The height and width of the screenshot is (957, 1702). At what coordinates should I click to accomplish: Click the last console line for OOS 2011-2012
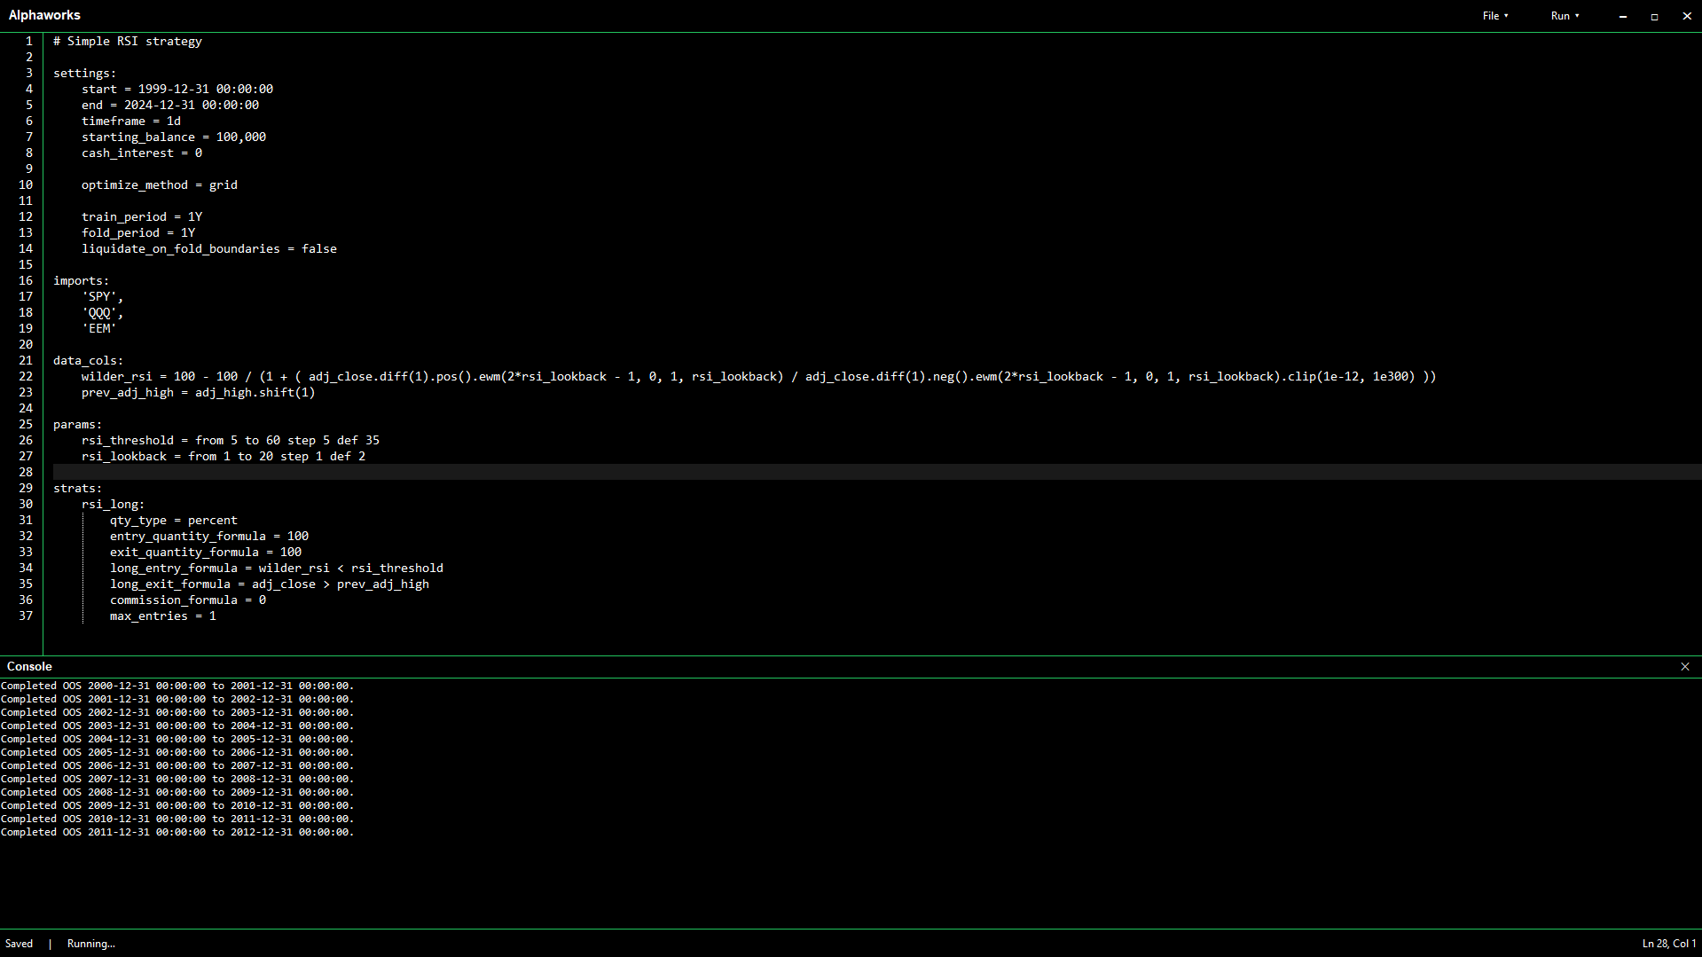tap(177, 832)
